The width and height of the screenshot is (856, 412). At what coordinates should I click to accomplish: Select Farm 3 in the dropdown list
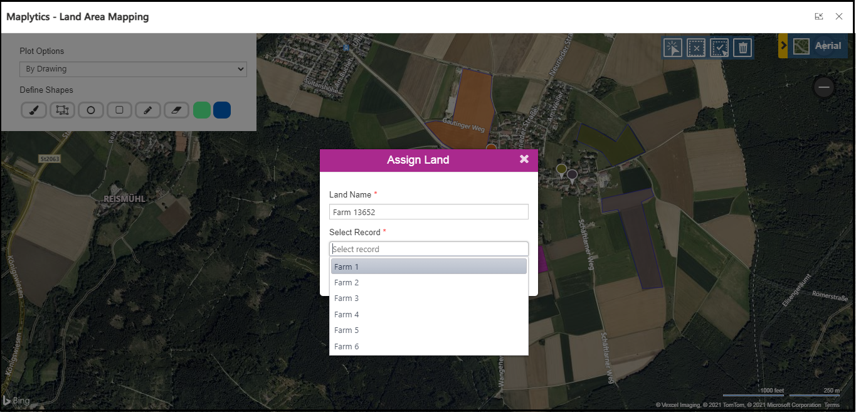428,298
